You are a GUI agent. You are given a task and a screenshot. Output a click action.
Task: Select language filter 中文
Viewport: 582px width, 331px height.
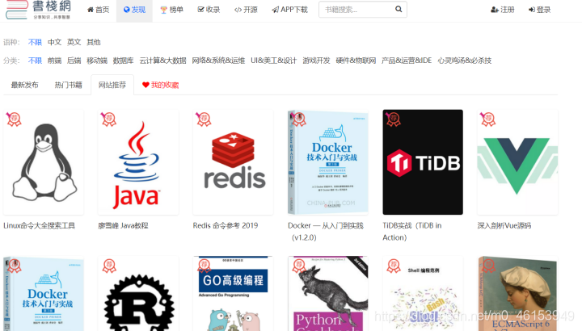tap(55, 42)
